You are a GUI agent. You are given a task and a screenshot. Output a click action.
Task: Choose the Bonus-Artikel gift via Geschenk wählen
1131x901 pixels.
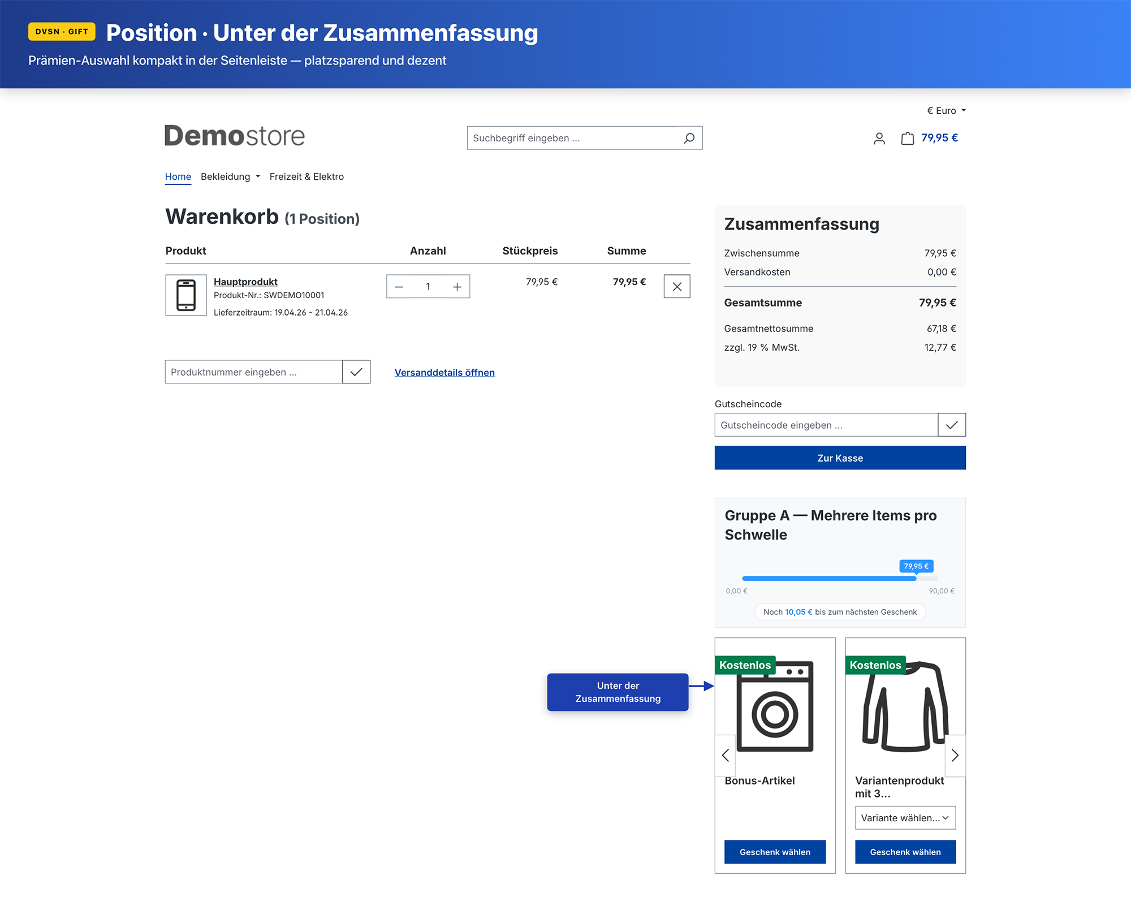pos(775,852)
